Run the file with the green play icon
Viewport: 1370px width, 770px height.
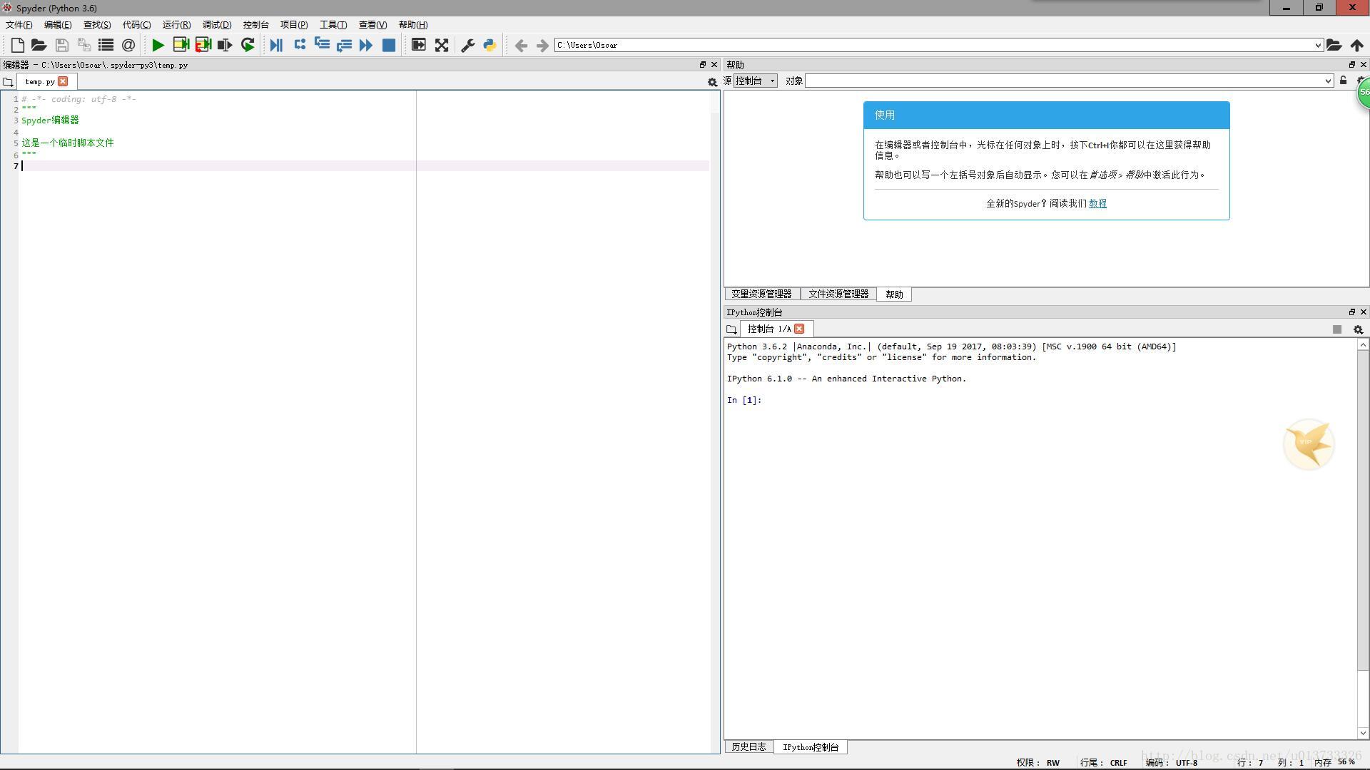[158, 45]
